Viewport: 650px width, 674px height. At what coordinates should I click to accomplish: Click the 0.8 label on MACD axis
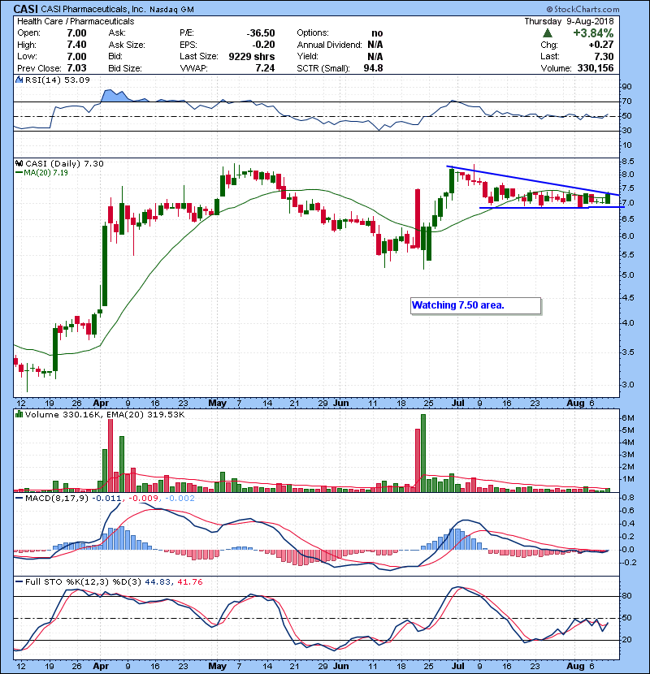(x=627, y=498)
